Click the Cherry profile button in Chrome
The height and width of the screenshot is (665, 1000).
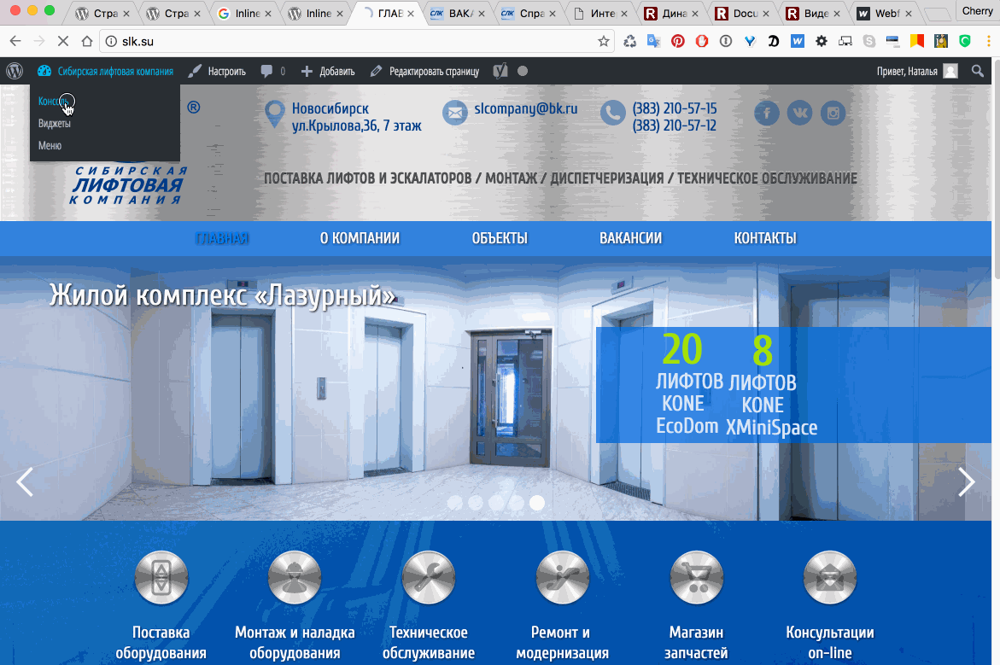point(977,11)
